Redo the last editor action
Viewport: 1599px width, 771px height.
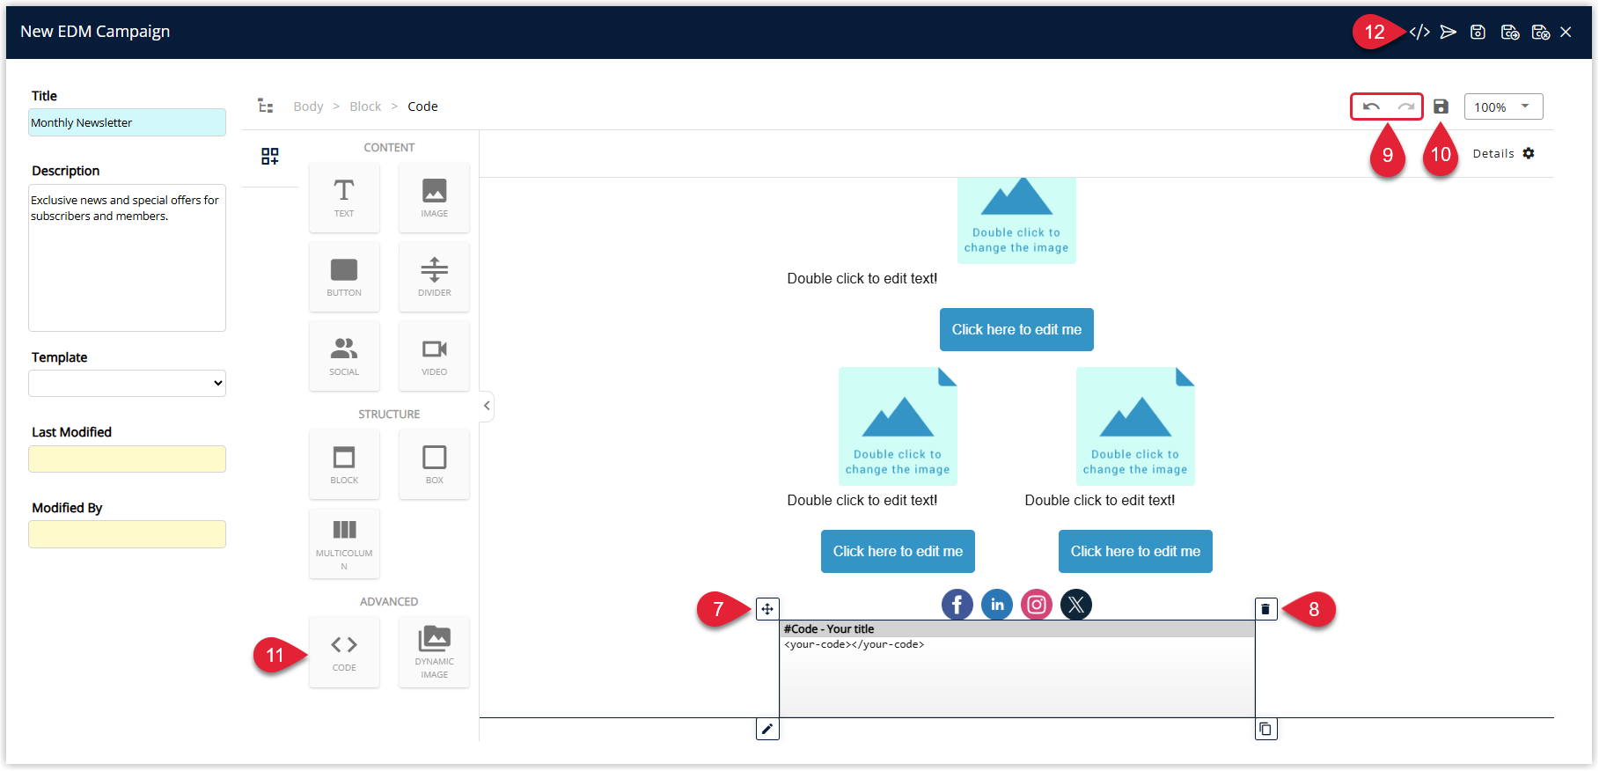click(1405, 106)
